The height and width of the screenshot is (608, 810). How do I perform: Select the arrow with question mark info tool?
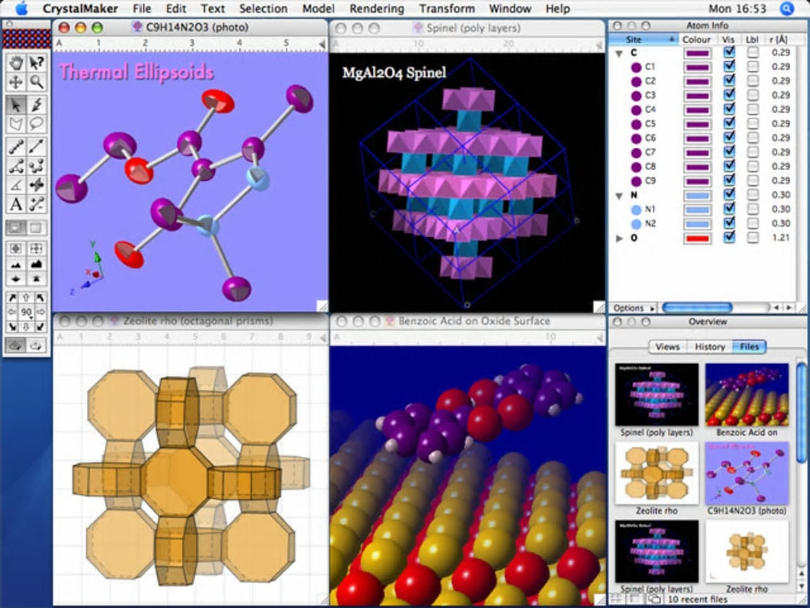click(x=37, y=63)
